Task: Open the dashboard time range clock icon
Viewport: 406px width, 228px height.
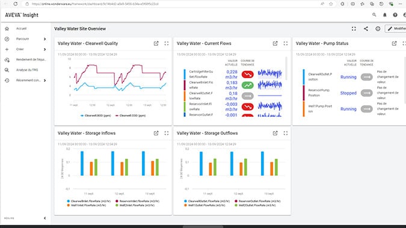Action: 378,29
